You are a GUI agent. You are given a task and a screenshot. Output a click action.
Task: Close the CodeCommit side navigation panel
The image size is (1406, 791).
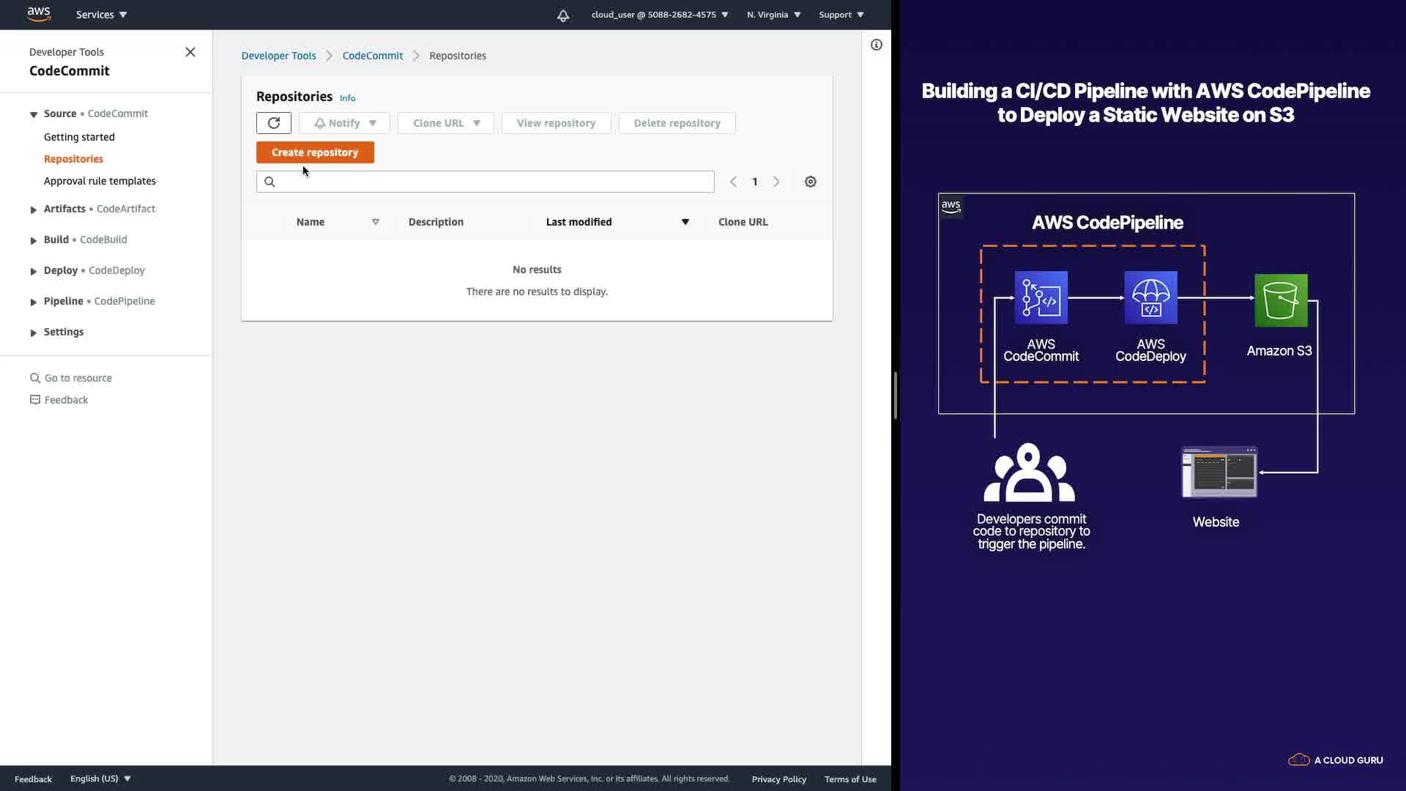point(190,52)
